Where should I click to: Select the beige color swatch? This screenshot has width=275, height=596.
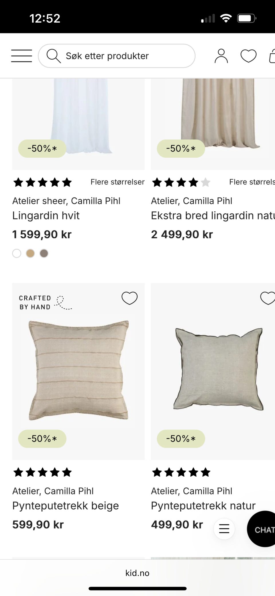[30, 254]
